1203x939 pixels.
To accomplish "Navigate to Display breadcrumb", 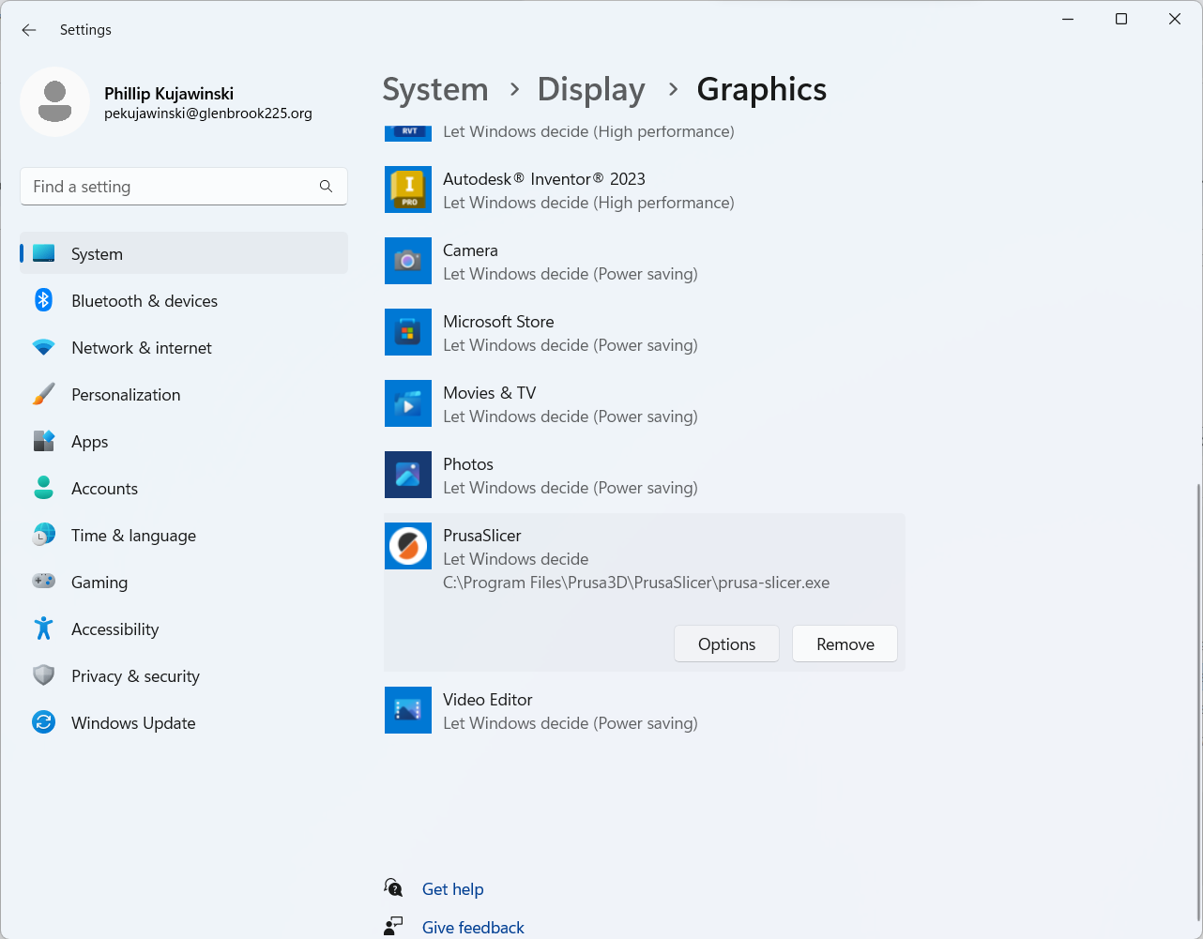I will (591, 89).
